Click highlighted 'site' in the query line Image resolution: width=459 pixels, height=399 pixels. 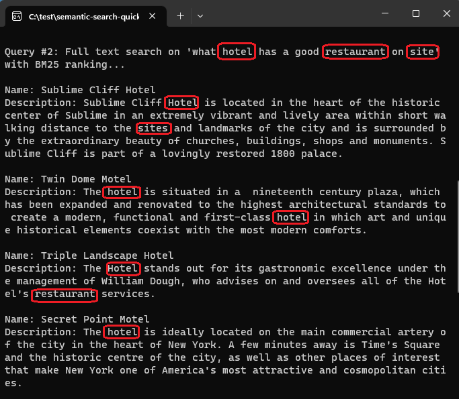423,52
